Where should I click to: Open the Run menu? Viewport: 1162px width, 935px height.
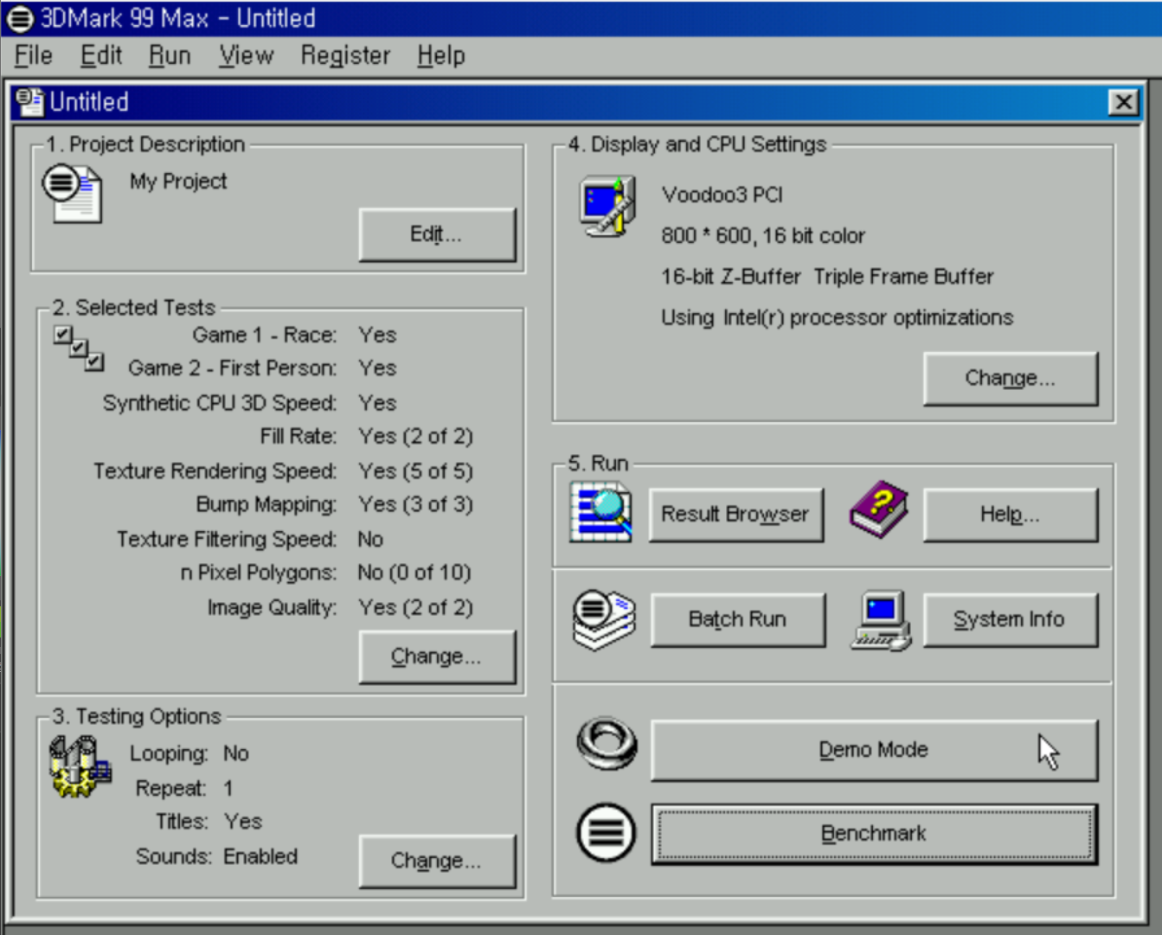(x=170, y=56)
